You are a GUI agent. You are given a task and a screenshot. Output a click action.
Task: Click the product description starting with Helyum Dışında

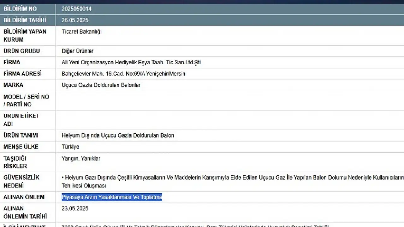pyautogui.click(x=118, y=135)
